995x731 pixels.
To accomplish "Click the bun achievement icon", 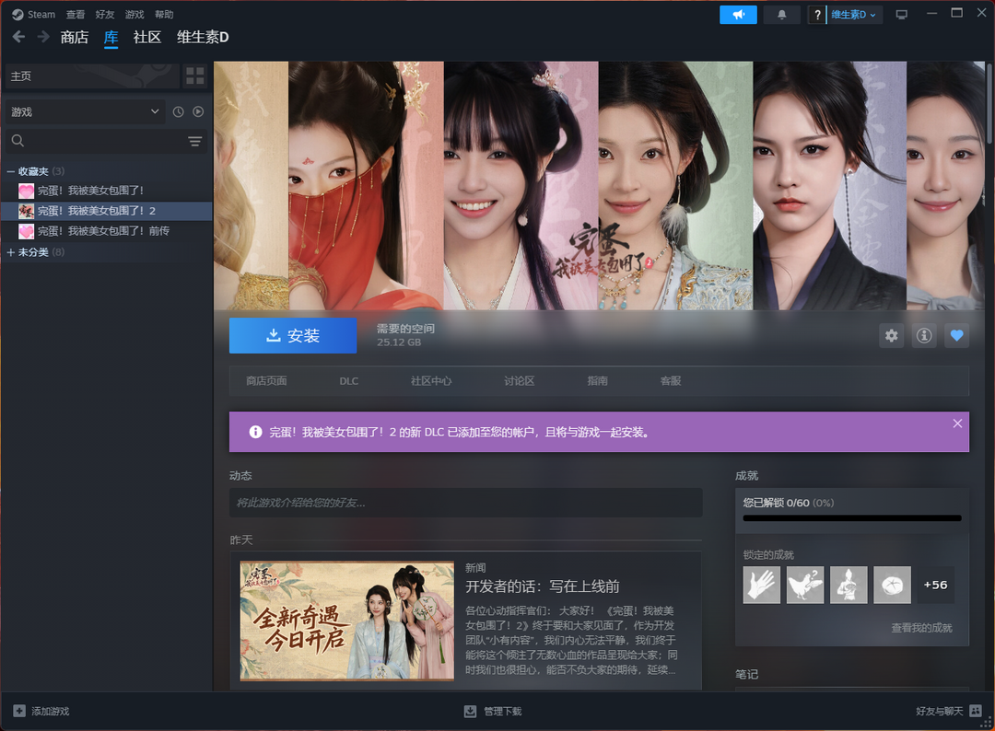I will [x=892, y=585].
